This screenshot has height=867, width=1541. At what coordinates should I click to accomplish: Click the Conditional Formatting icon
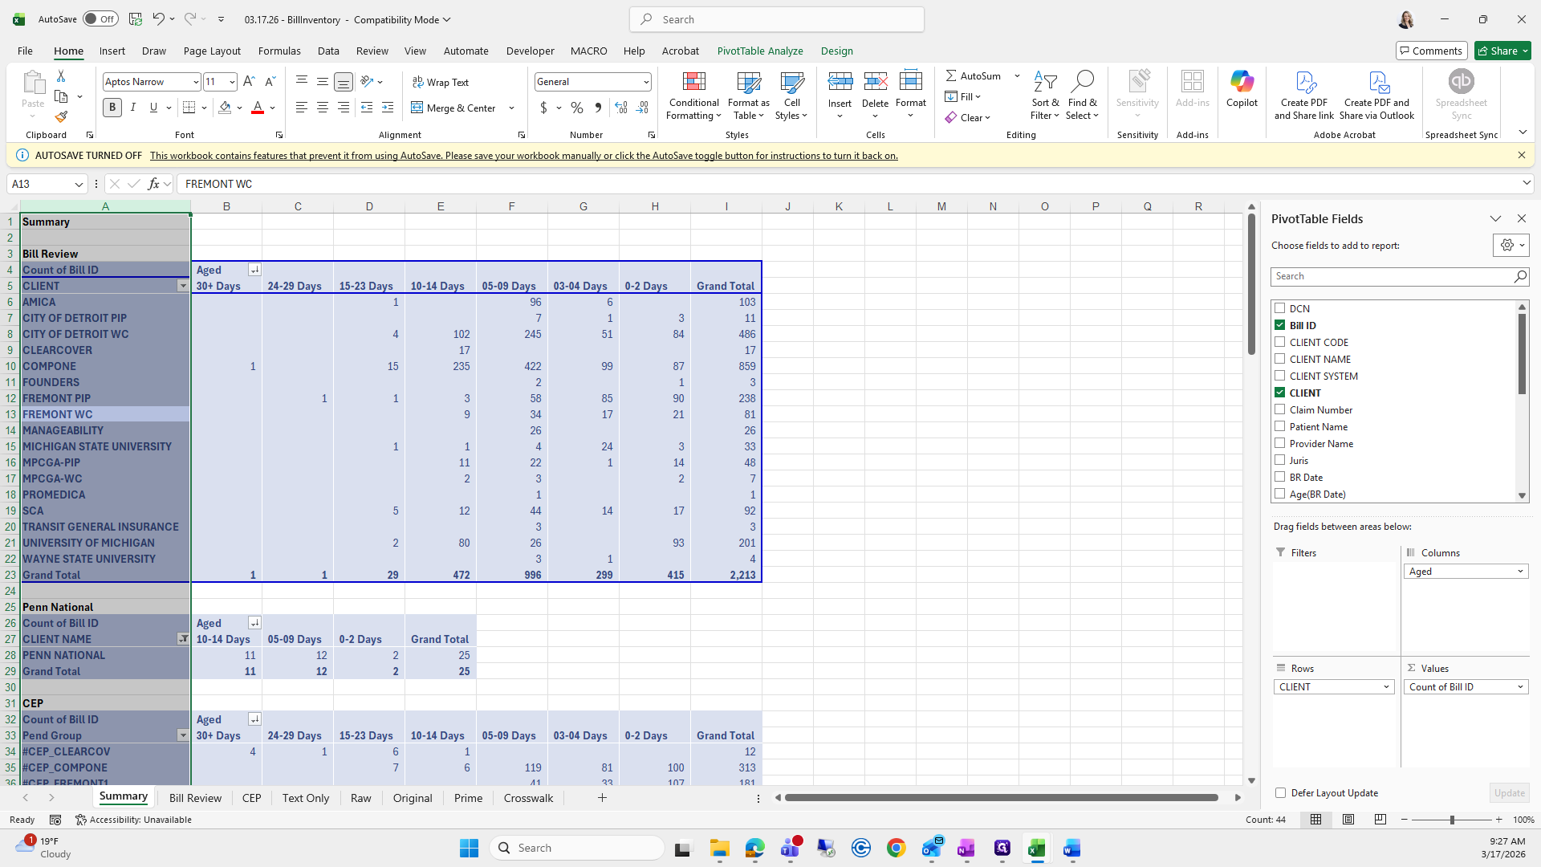pyautogui.click(x=693, y=83)
